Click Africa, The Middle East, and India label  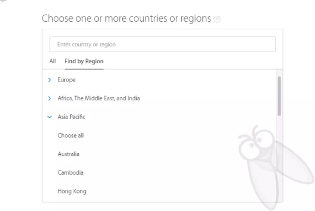click(x=99, y=98)
